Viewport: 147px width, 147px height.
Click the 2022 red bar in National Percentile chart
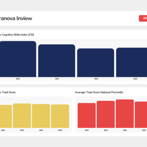click(87, 115)
